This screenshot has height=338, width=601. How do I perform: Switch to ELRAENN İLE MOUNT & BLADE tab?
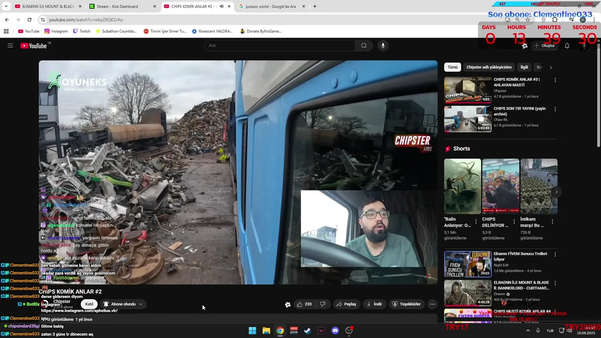click(48, 7)
